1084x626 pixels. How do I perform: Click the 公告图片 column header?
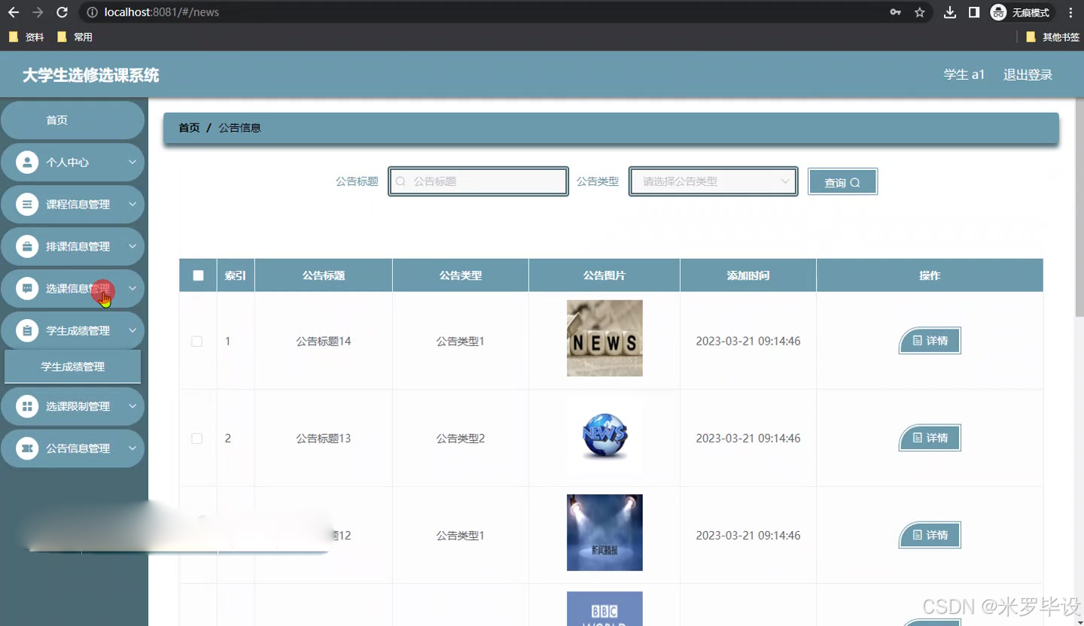pos(604,275)
